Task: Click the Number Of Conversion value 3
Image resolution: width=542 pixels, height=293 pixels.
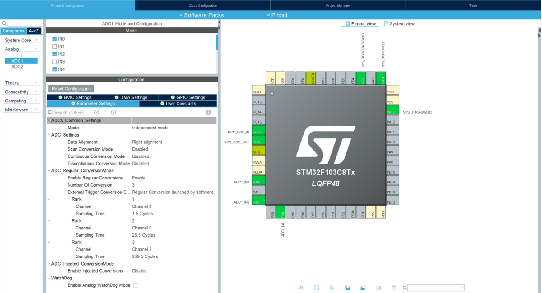Action: 133,185
